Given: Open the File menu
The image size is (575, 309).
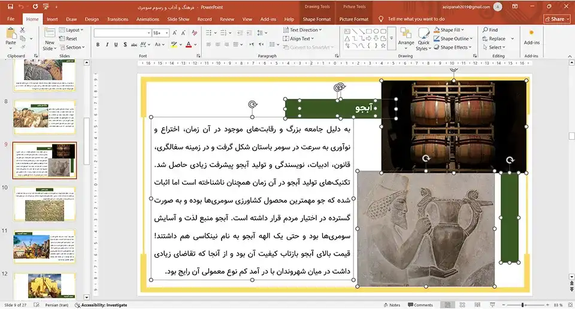Looking at the screenshot, I should click(11, 19).
